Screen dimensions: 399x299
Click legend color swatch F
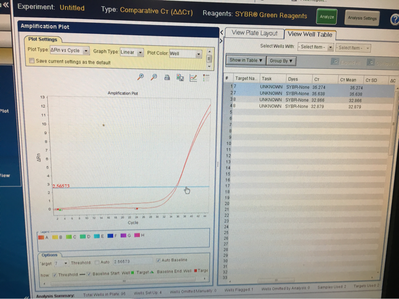pos(110,236)
